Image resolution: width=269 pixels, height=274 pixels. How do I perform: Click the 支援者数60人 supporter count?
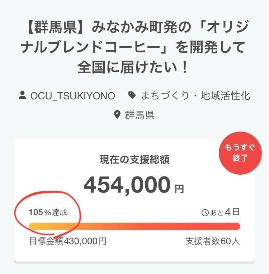tap(213, 241)
